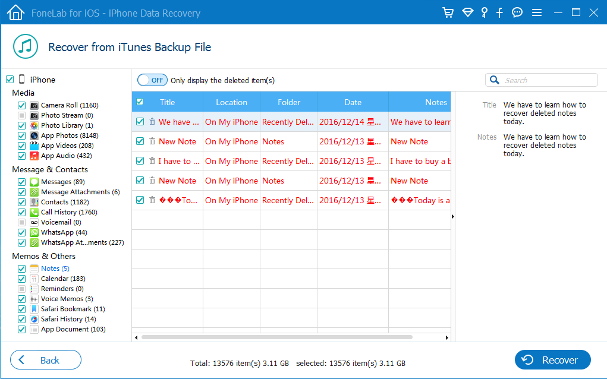Uncheck the iPhone device checkbox
Viewport: 607px width, 379px height.
[x=10, y=79]
